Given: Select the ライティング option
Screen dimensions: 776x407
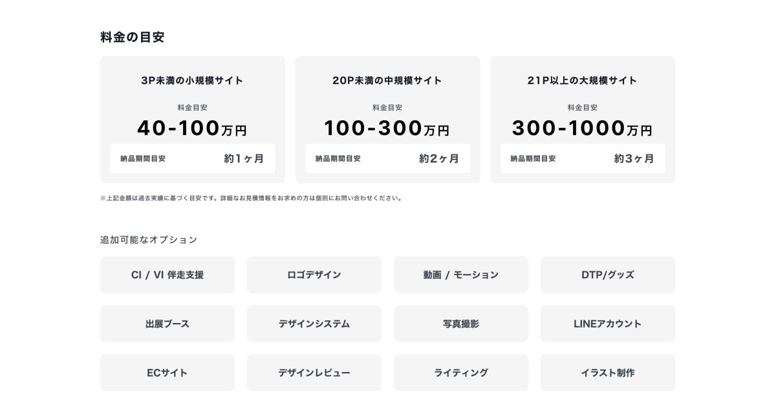Looking at the screenshot, I should pyautogui.click(x=461, y=373).
